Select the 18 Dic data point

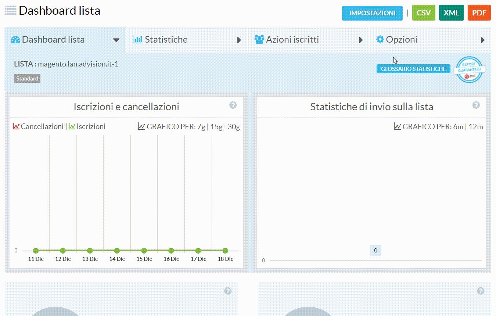[x=225, y=251]
